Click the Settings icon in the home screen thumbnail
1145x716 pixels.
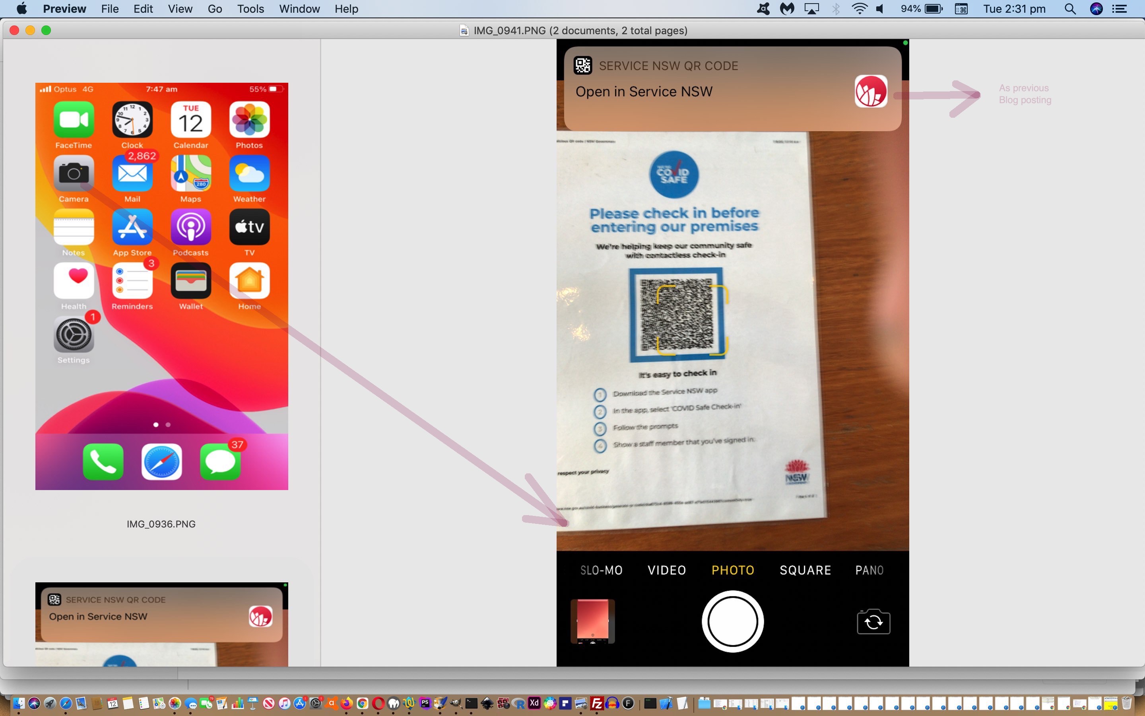point(73,334)
